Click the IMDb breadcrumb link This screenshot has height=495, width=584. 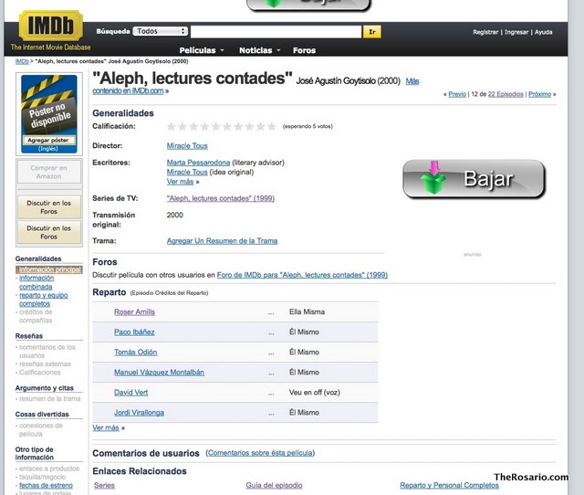pos(22,61)
